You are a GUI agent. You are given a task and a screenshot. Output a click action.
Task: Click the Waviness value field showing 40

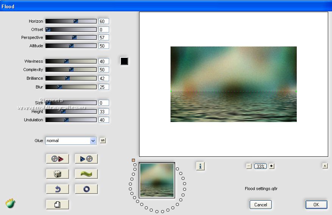point(104,61)
